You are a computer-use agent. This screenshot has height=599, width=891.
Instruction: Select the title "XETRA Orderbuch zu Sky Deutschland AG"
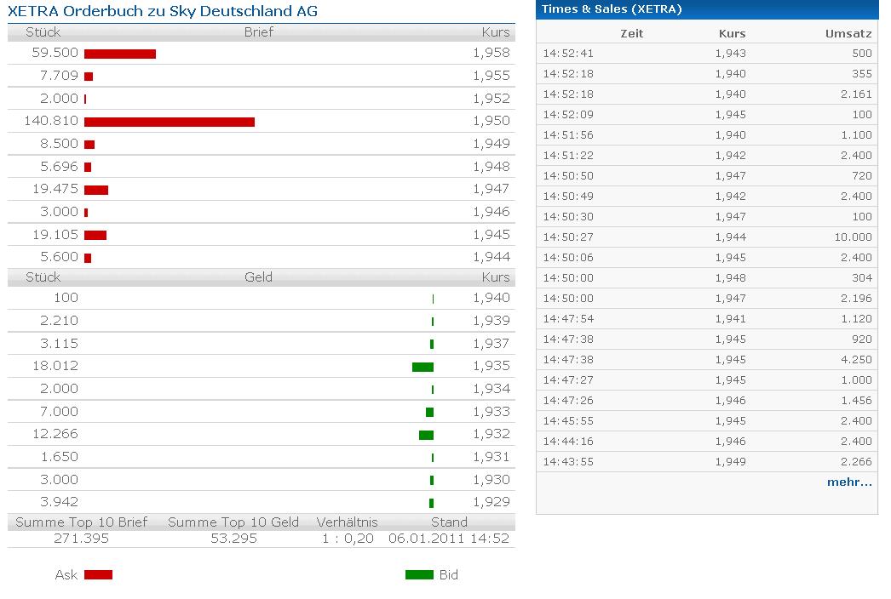point(163,11)
